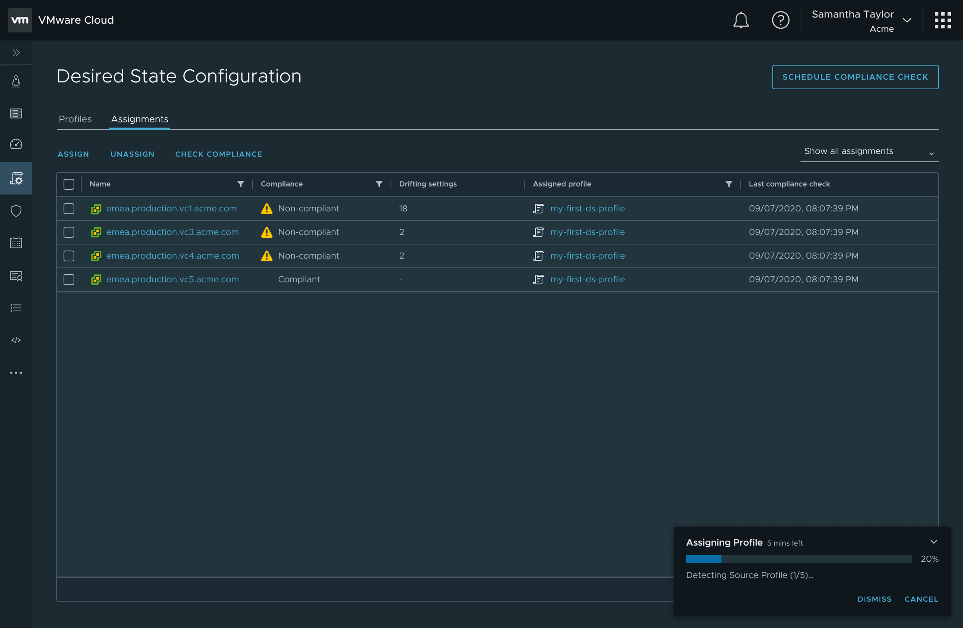Image resolution: width=963 pixels, height=628 pixels.
Task: Open emea.production.vc4.acme.com link
Action: tap(172, 256)
